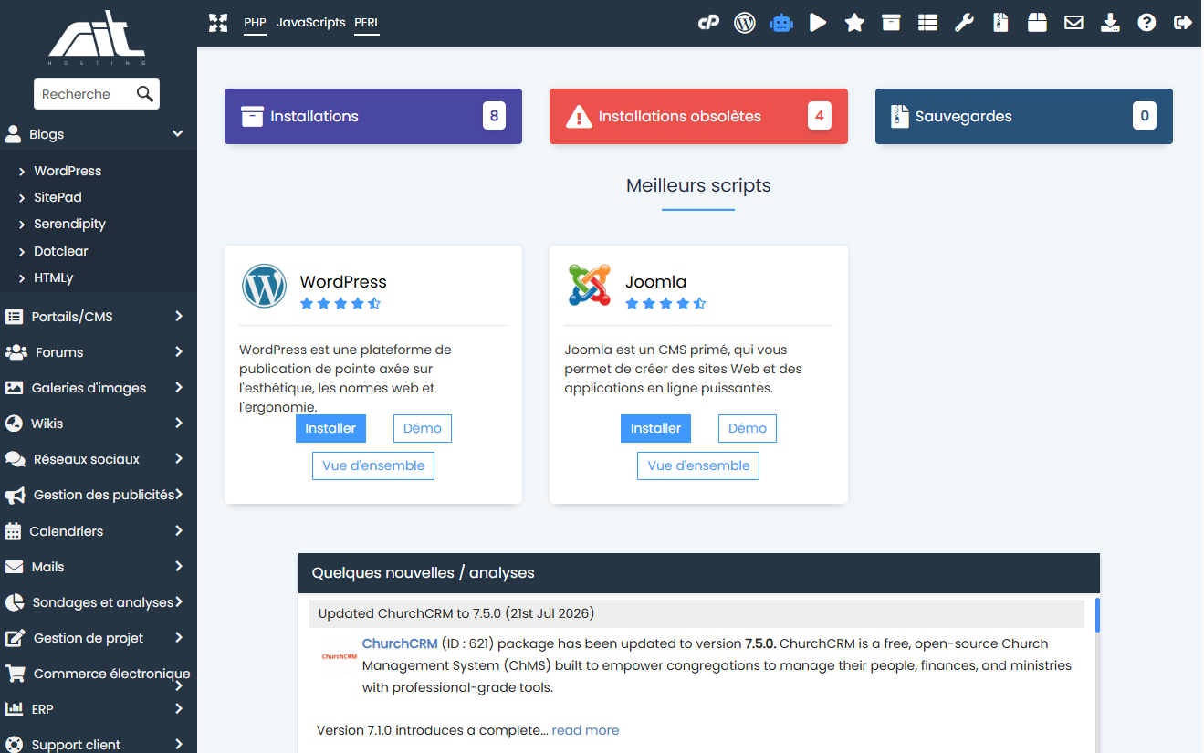Viewport: 1204px width, 753px height.
Task: Click the AIT Hosting logo
Action: (97, 37)
